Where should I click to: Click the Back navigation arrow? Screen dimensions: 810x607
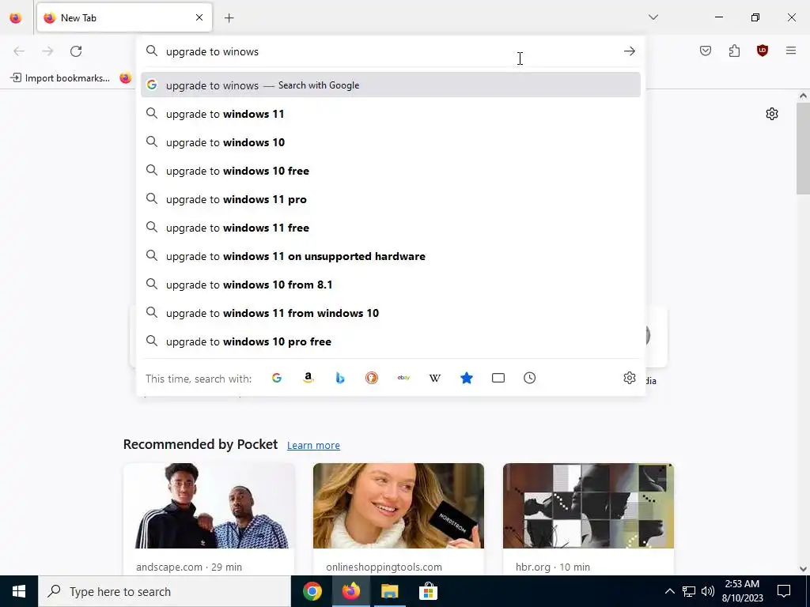click(x=19, y=51)
